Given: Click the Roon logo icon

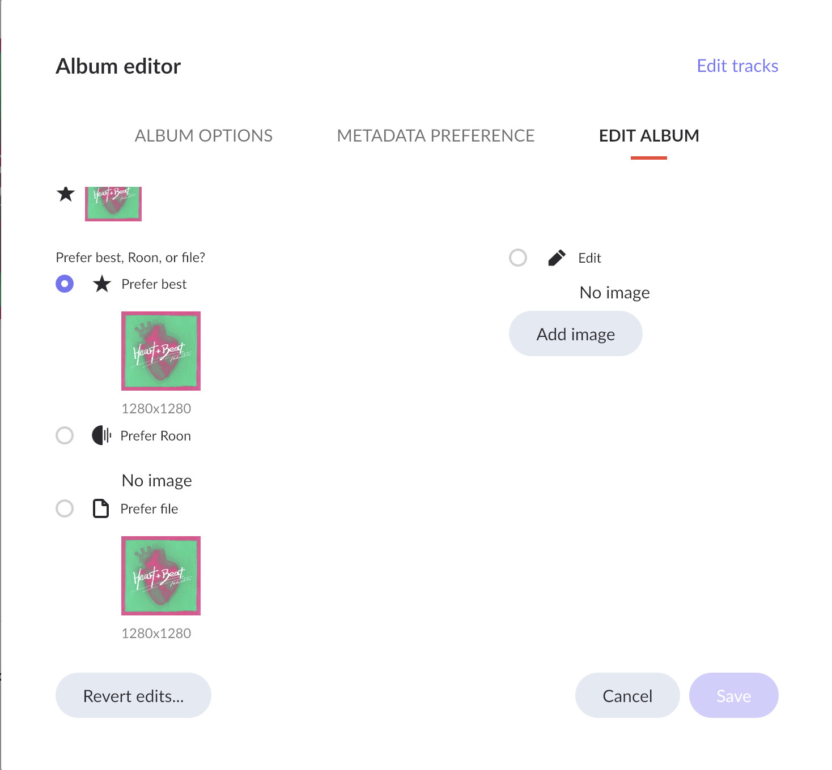Looking at the screenshot, I should tap(101, 435).
